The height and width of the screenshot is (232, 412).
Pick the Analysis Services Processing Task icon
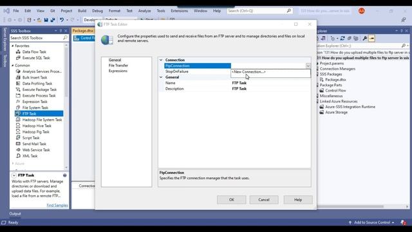point(18,72)
